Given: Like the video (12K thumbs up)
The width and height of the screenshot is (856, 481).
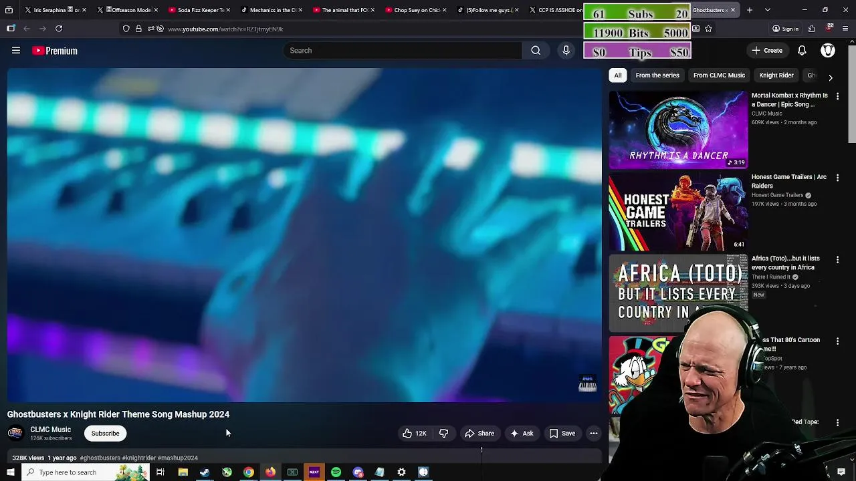Looking at the screenshot, I should click(415, 434).
